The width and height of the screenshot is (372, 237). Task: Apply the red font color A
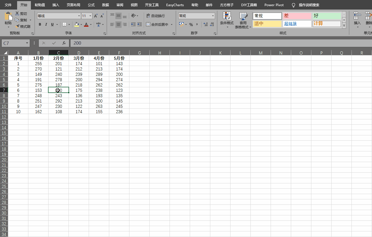point(86,24)
